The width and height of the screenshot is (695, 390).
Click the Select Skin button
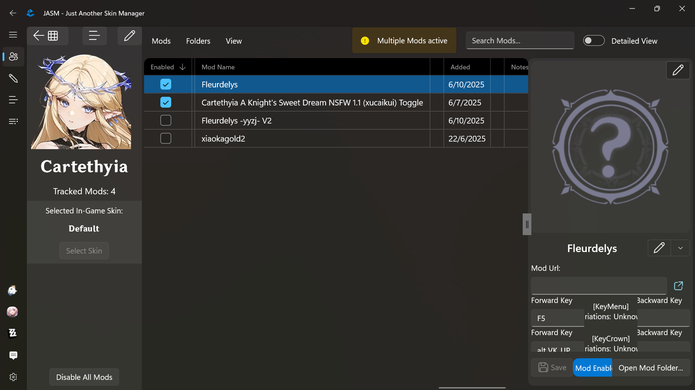click(x=84, y=251)
